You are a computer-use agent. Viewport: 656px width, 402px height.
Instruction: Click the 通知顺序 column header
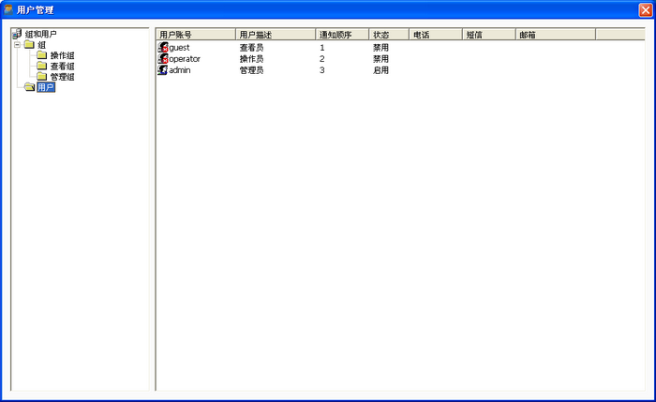[x=341, y=34]
